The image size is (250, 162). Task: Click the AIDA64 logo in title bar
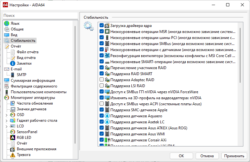tap(5, 5)
